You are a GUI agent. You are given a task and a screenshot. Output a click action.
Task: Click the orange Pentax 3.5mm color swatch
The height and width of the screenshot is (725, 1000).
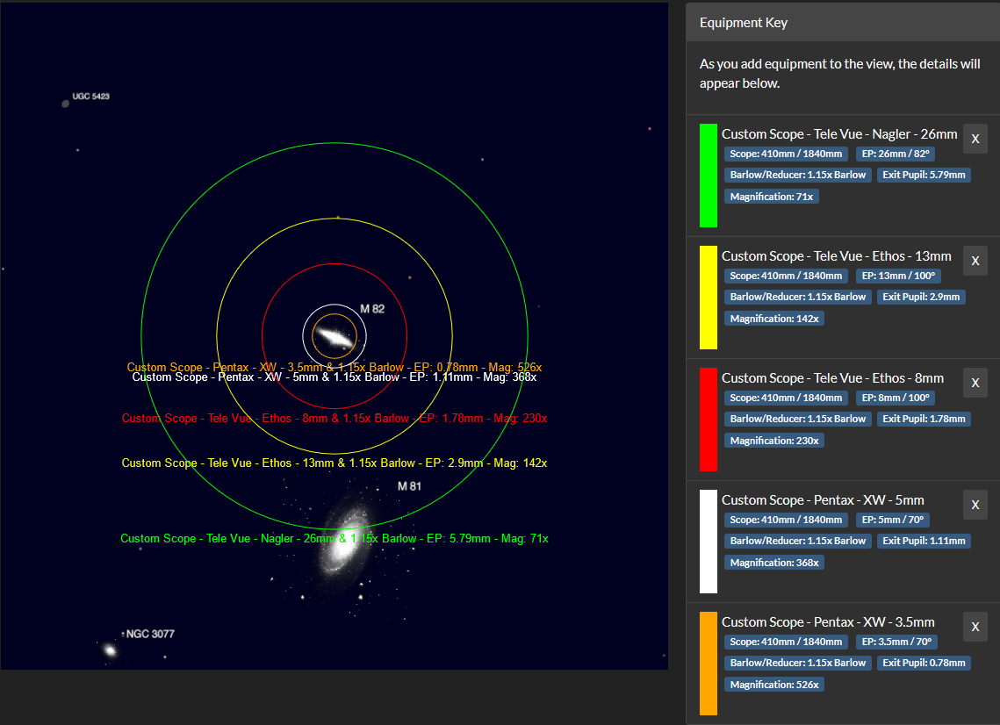(708, 664)
